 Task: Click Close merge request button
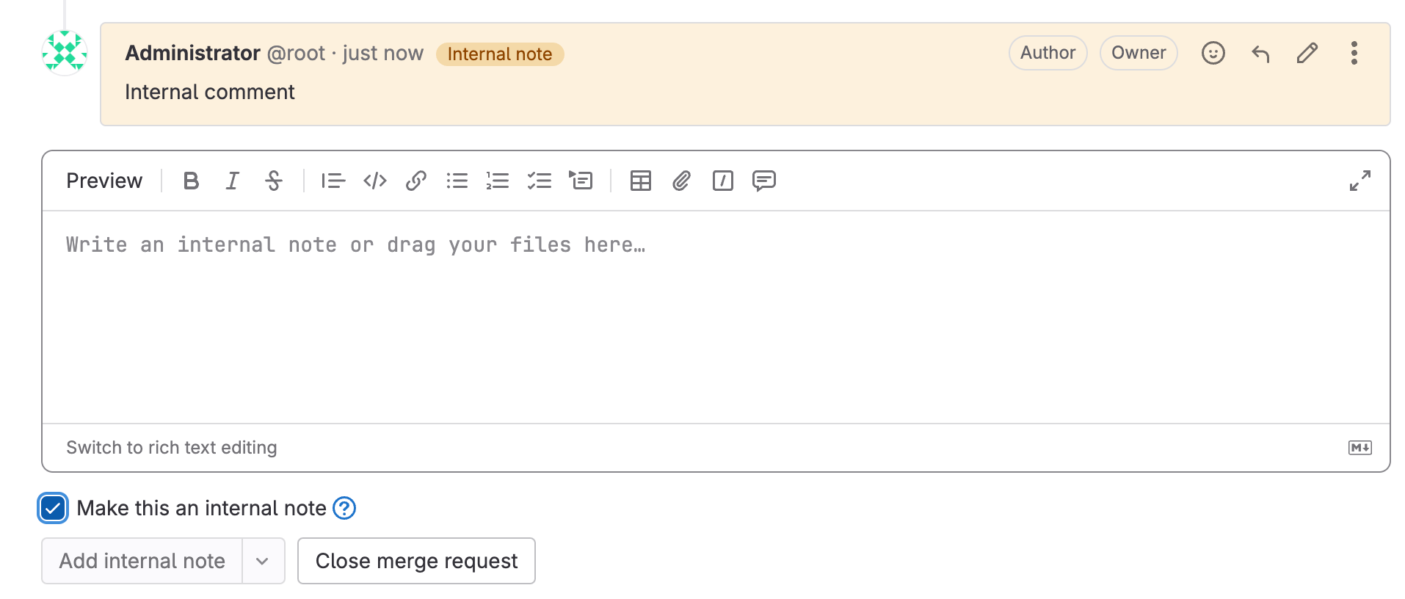(416, 561)
